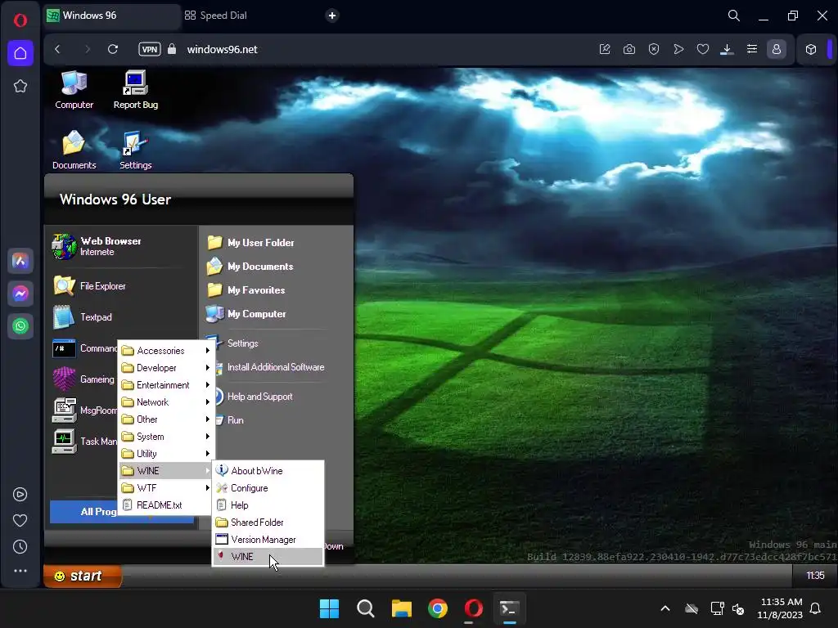Open Shared Folder in WINE submenu
This screenshot has width=838, height=628.
coord(268,523)
